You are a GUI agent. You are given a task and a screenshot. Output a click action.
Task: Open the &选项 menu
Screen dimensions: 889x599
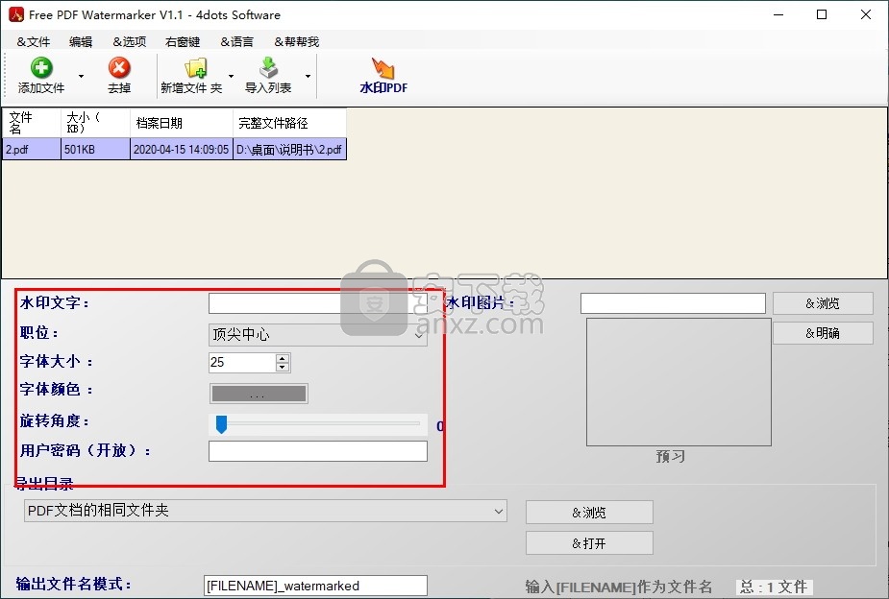[130, 42]
